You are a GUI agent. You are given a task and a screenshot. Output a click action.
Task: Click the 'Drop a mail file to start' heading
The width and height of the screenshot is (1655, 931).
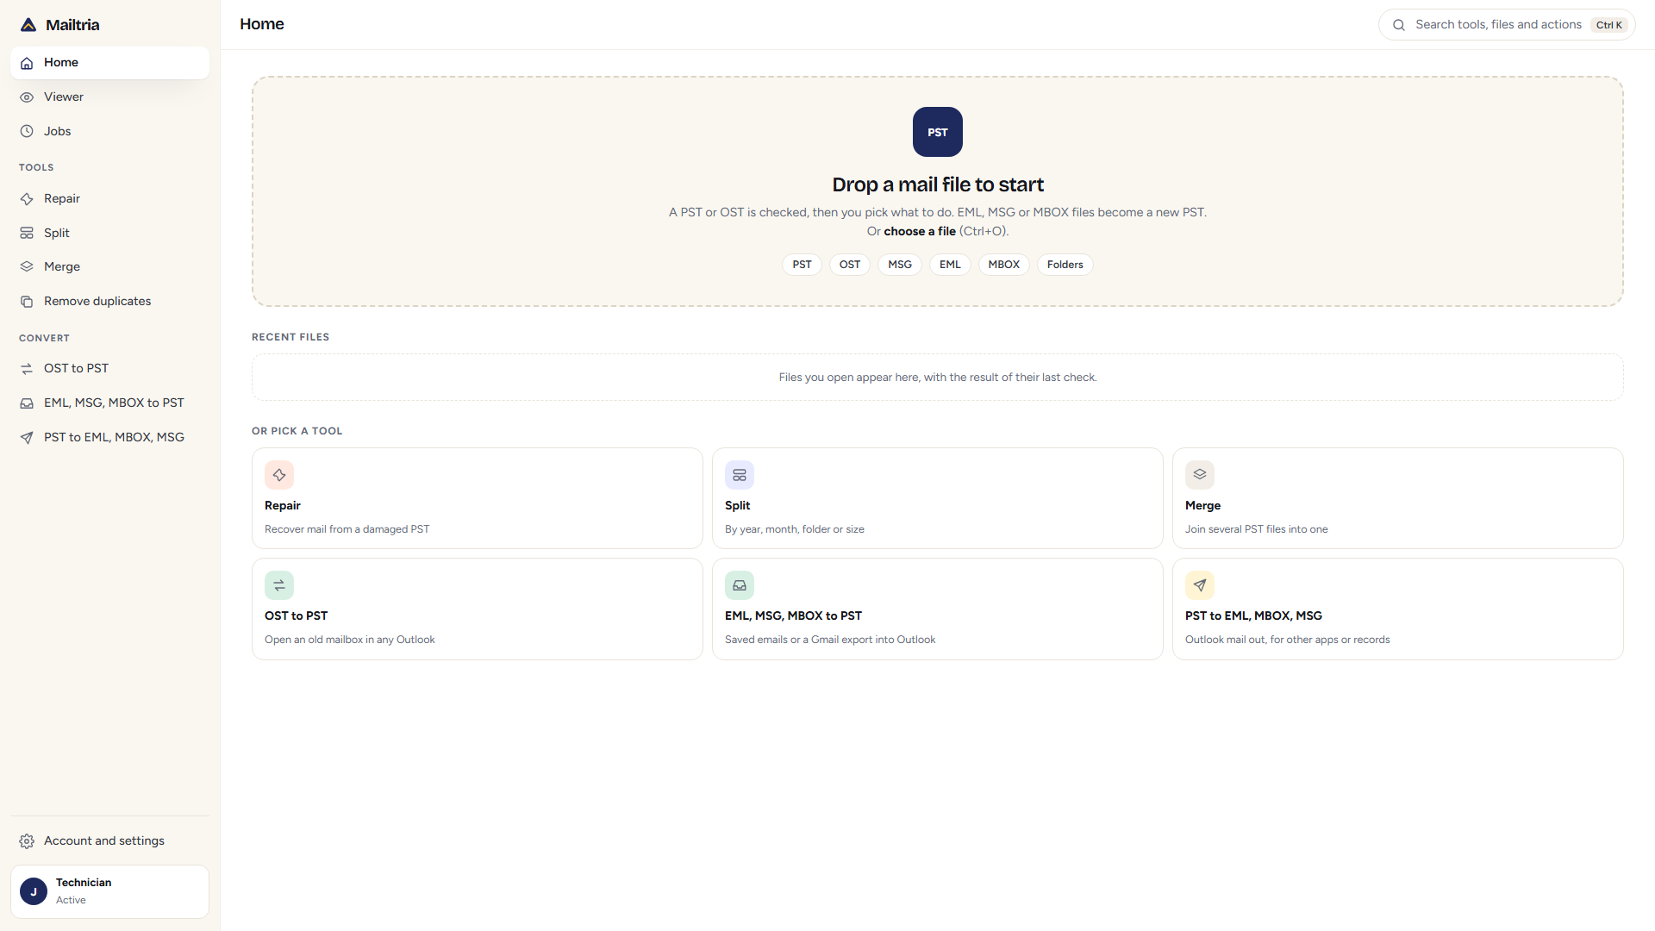tap(938, 184)
